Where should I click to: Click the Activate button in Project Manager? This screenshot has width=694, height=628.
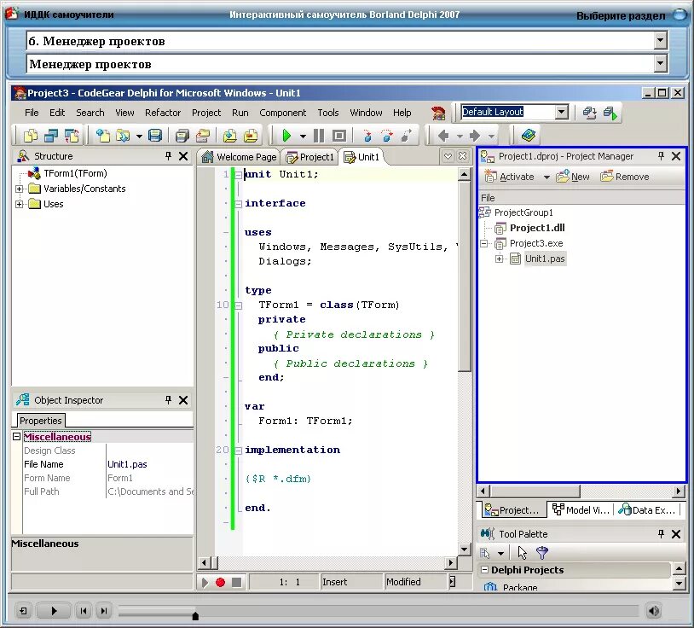(x=510, y=177)
